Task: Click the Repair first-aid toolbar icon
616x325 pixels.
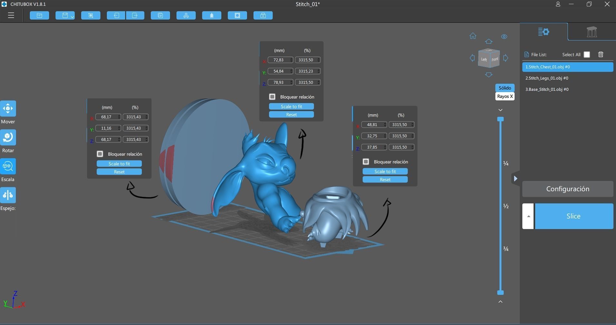Action: pyautogui.click(x=263, y=15)
